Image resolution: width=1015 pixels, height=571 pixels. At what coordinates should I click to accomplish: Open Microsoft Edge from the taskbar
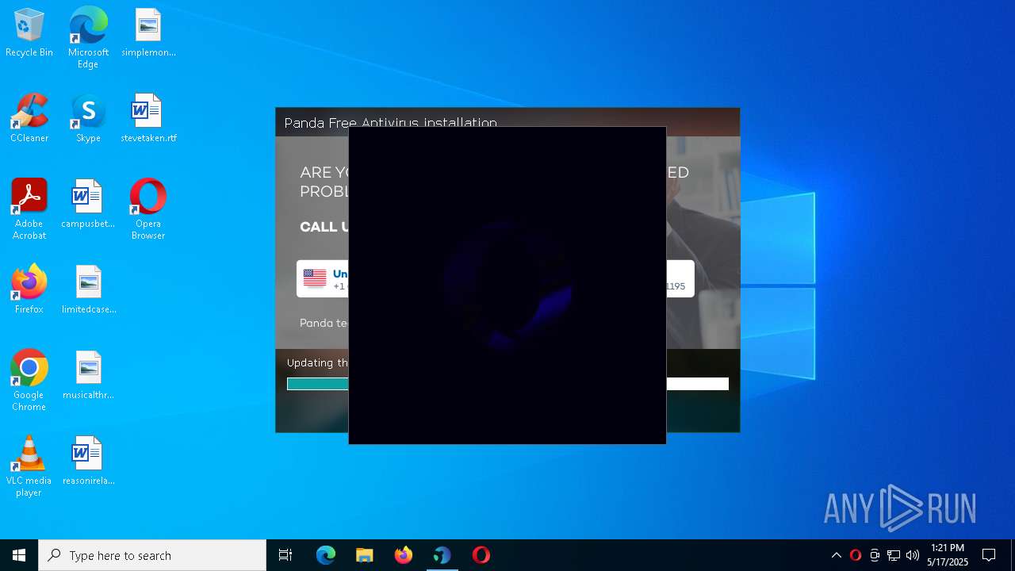(x=326, y=555)
